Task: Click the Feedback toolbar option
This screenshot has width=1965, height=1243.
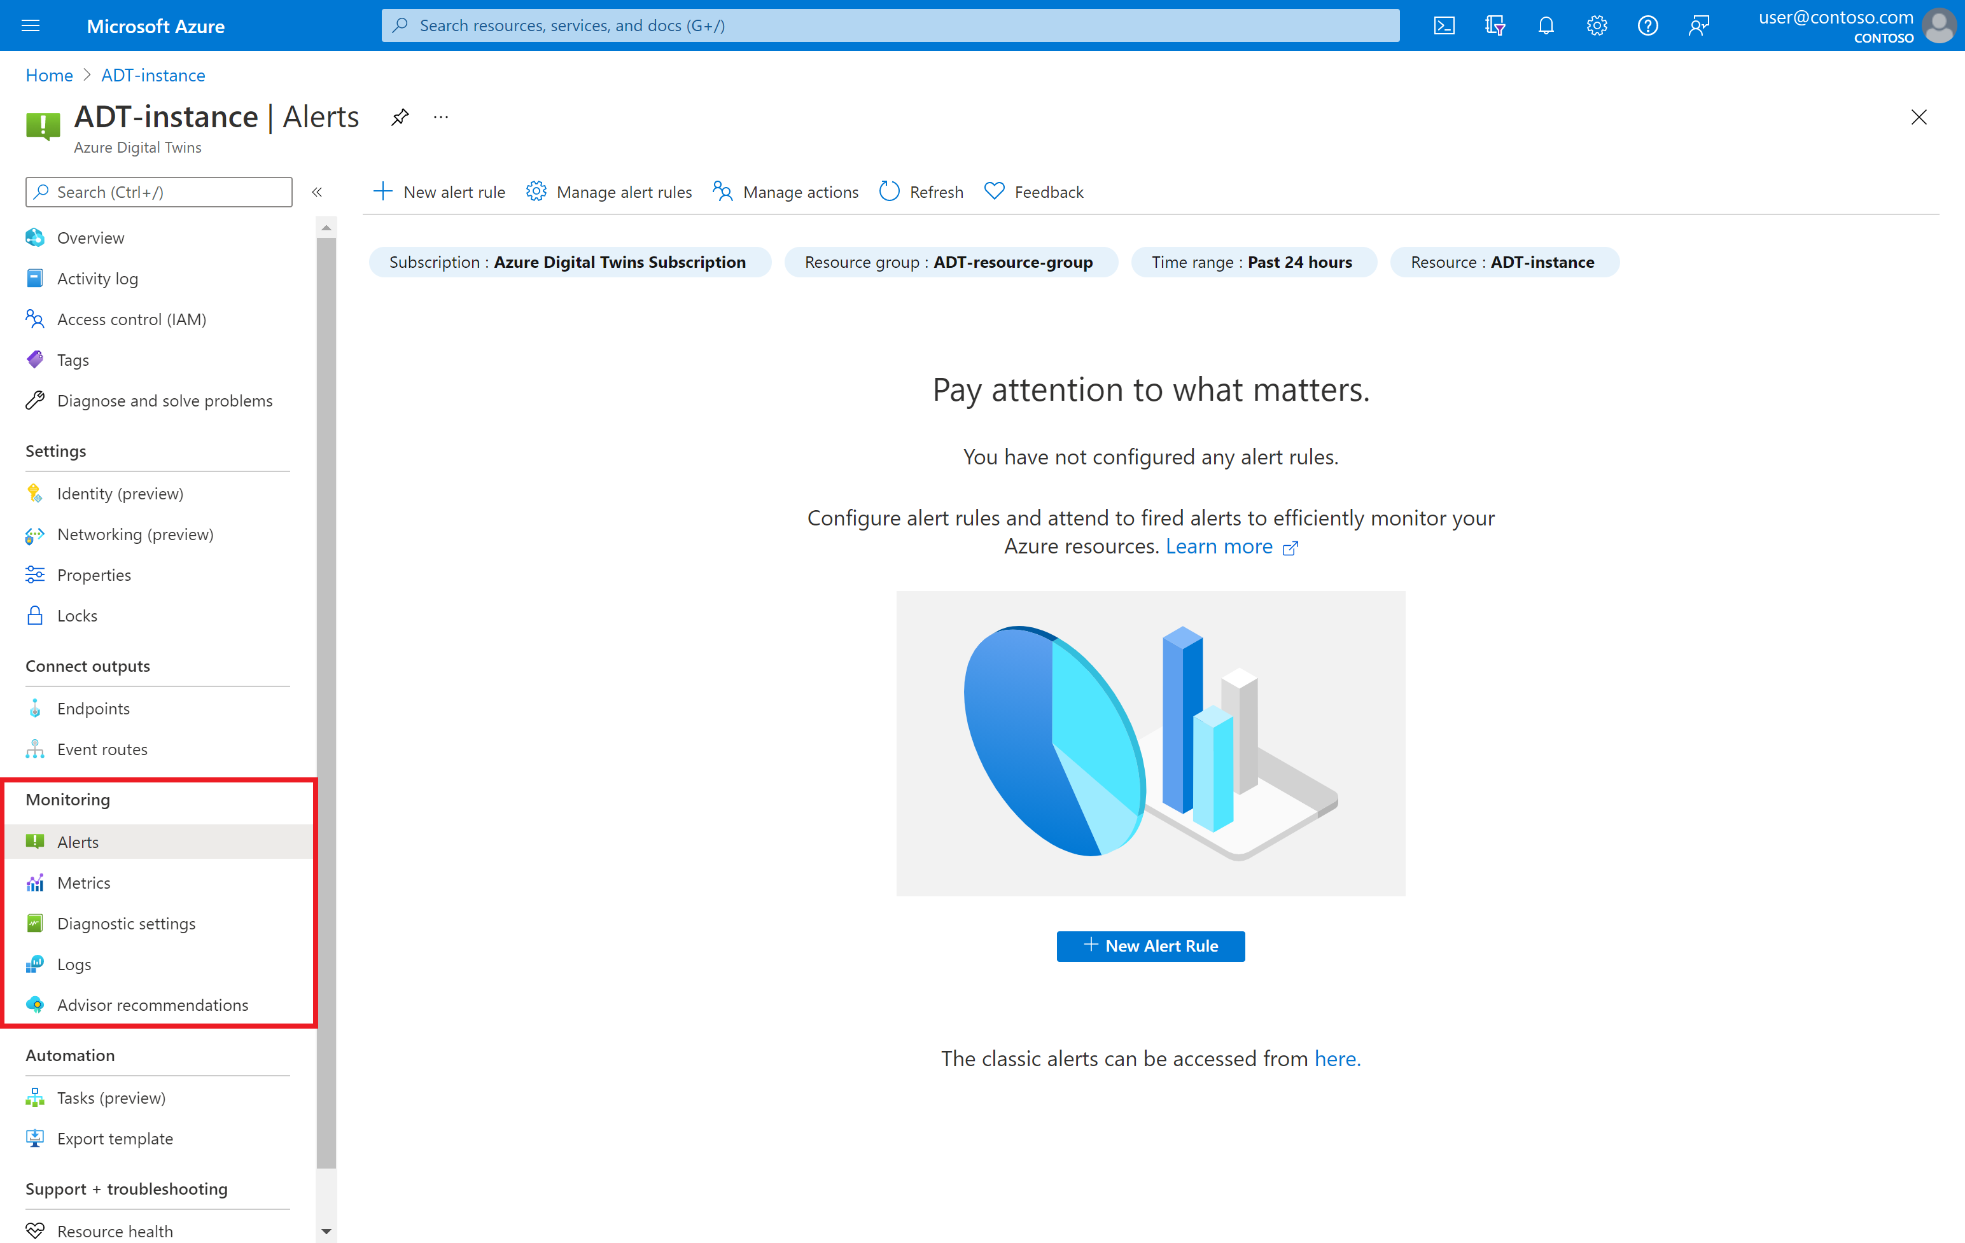Action: tap(1031, 190)
